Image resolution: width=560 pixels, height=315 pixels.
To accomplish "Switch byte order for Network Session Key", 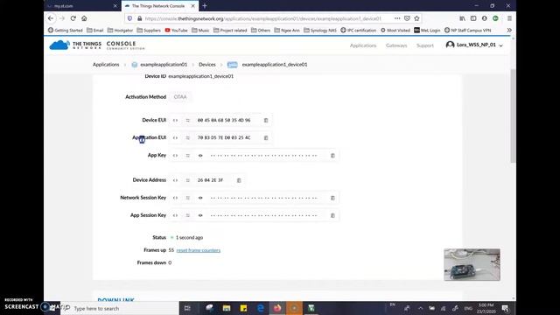I will pyautogui.click(x=187, y=198).
